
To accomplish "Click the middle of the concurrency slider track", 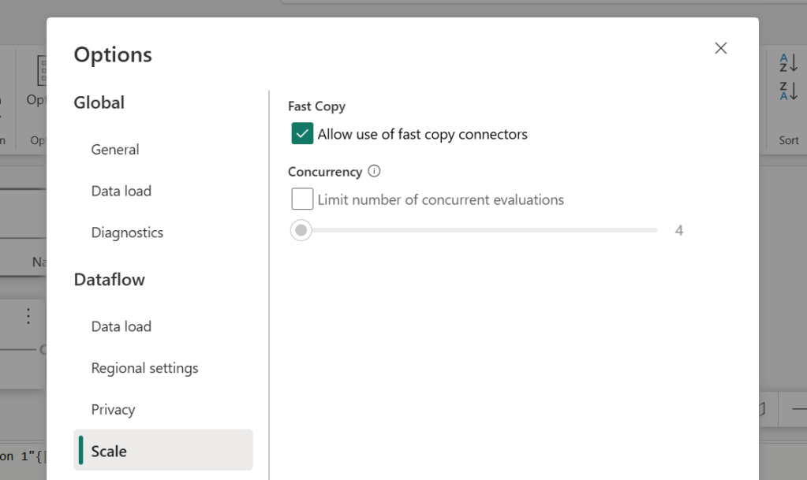I will pos(478,230).
